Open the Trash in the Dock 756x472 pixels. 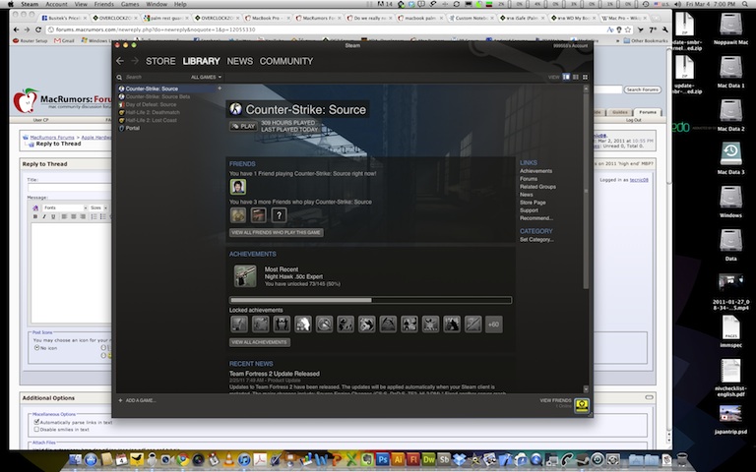pyautogui.click(x=682, y=459)
